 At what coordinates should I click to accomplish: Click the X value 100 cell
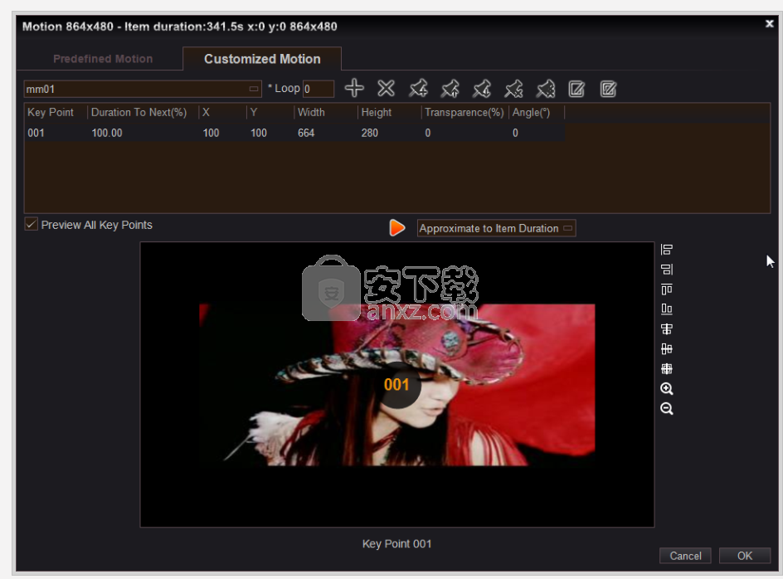click(x=211, y=133)
